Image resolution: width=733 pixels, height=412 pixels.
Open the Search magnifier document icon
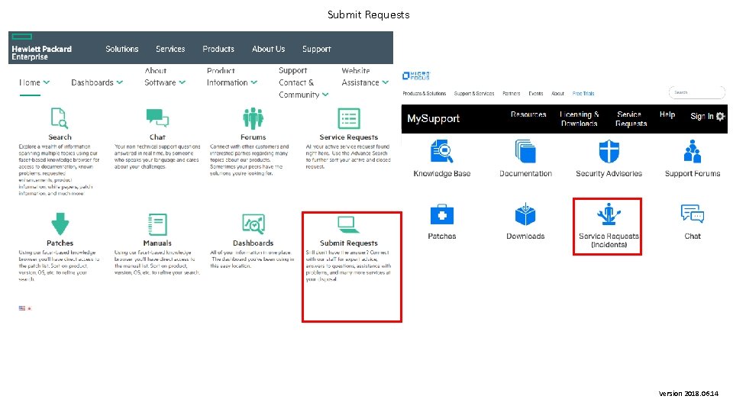(x=60, y=117)
